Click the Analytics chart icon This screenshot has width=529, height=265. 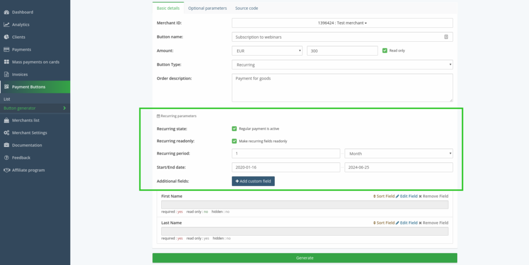pos(6,25)
